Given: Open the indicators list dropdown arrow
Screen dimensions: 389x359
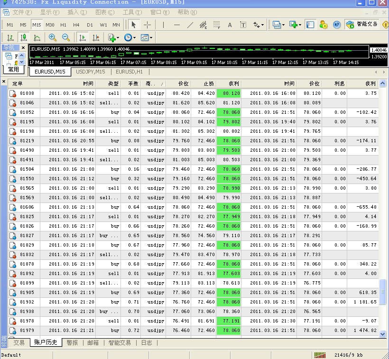Looking at the screenshot, I should (118, 38).
